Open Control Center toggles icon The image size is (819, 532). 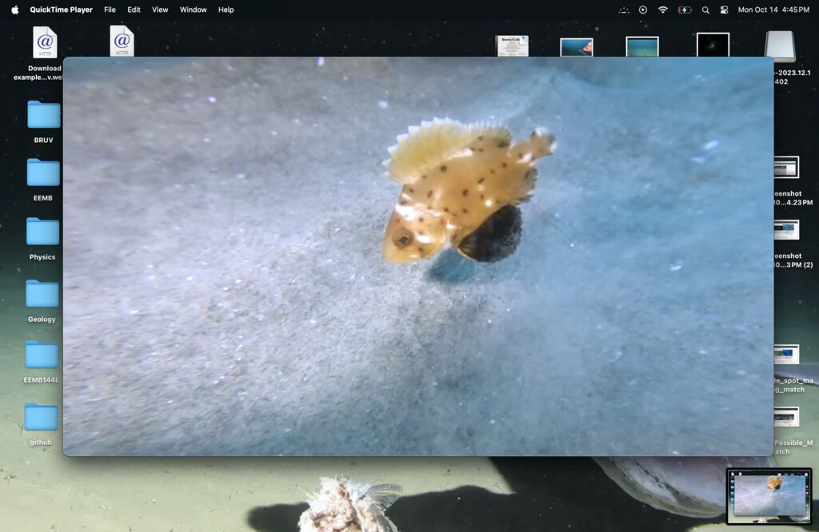(x=725, y=10)
